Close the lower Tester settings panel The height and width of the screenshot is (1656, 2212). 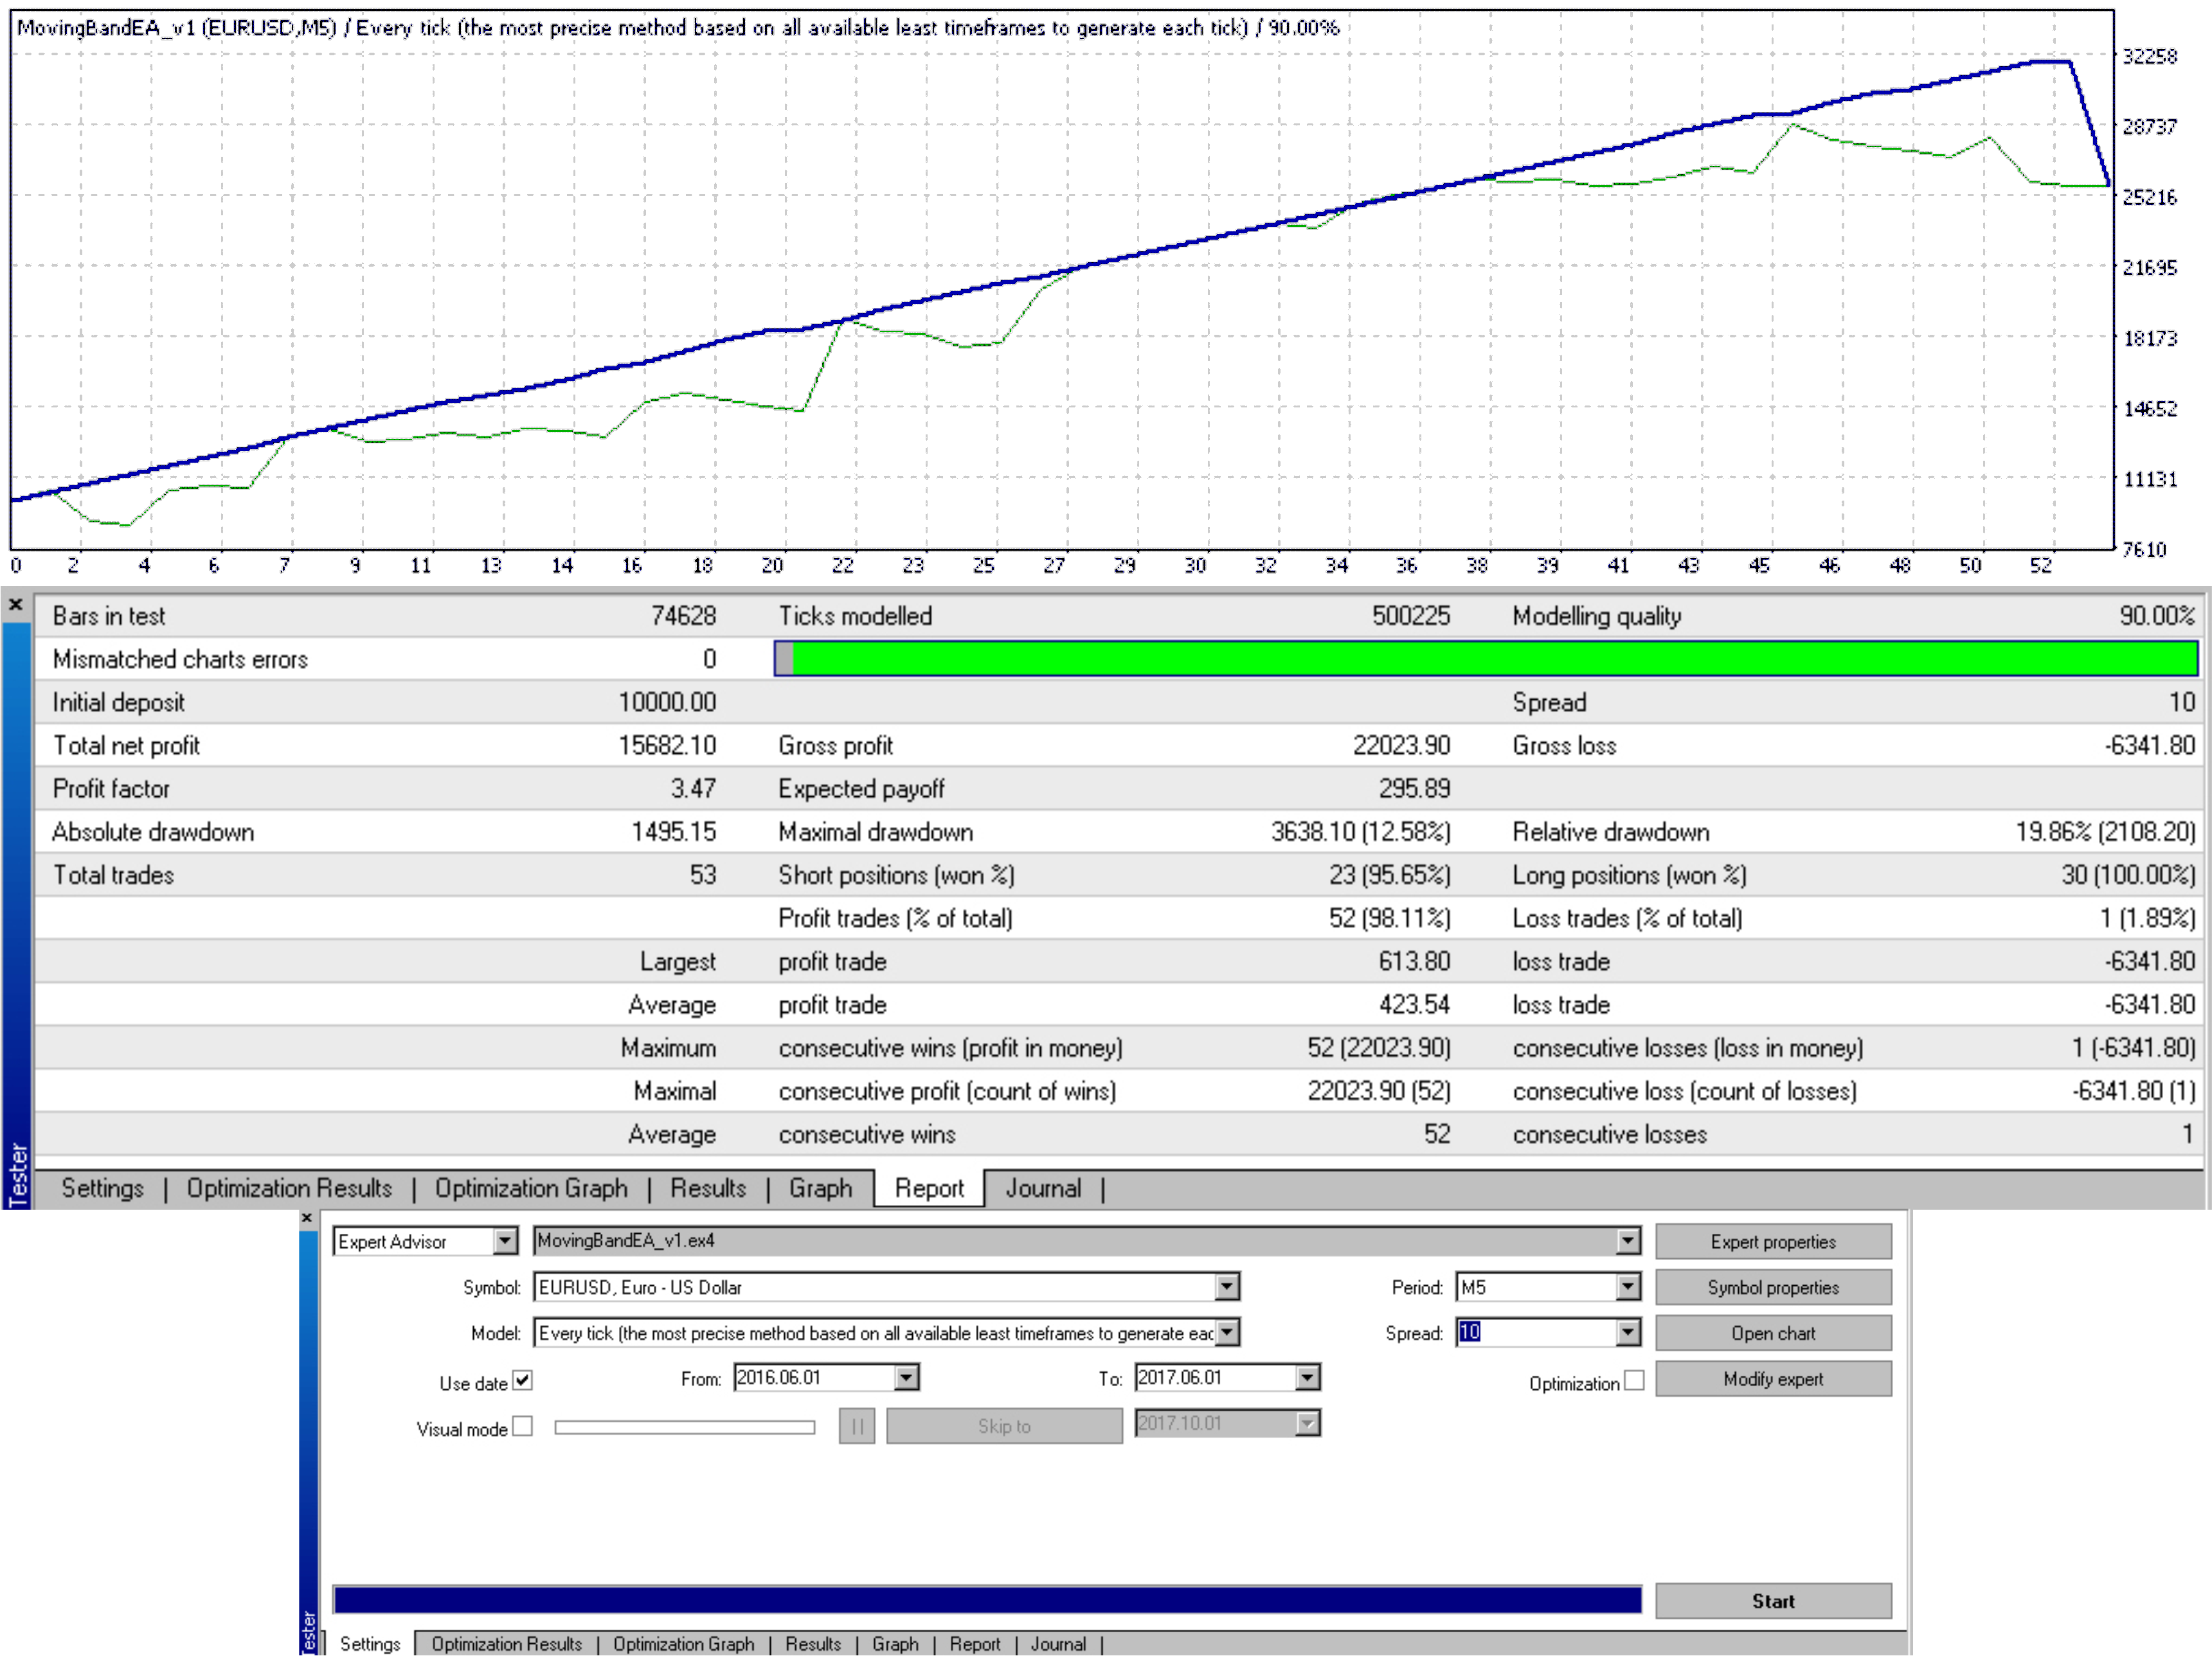(x=307, y=1218)
